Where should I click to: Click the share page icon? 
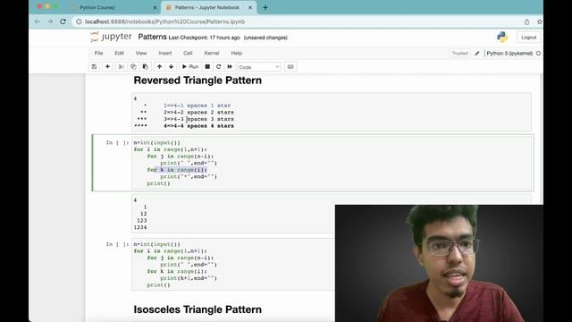(526, 21)
